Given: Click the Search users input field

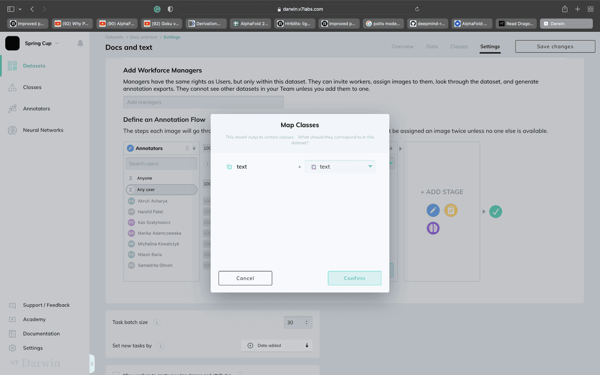Looking at the screenshot, I should (162, 162).
